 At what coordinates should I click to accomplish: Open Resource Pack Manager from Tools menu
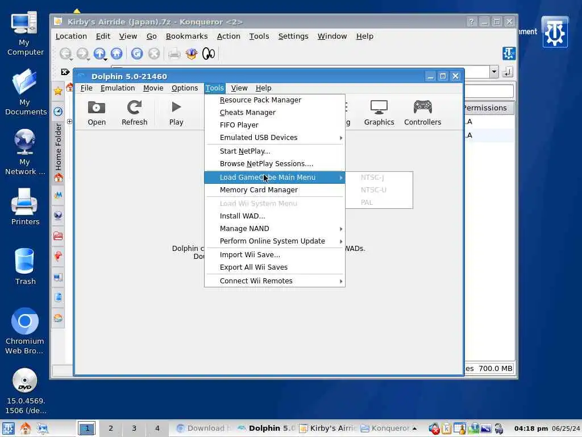pos(275,100)
